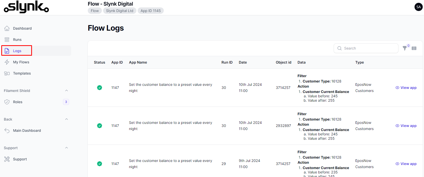View app for object 2932897
Image resolution: width=424 pixels, height=177 pixels.
click(406, 126)
